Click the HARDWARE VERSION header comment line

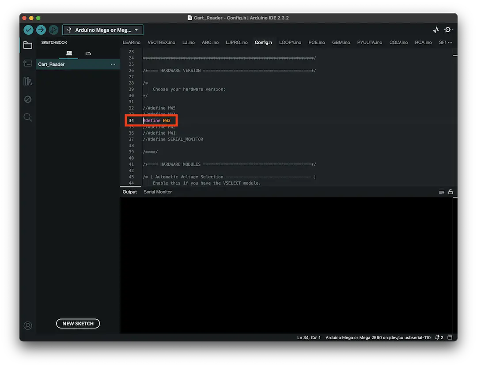[x=229, y=71]
